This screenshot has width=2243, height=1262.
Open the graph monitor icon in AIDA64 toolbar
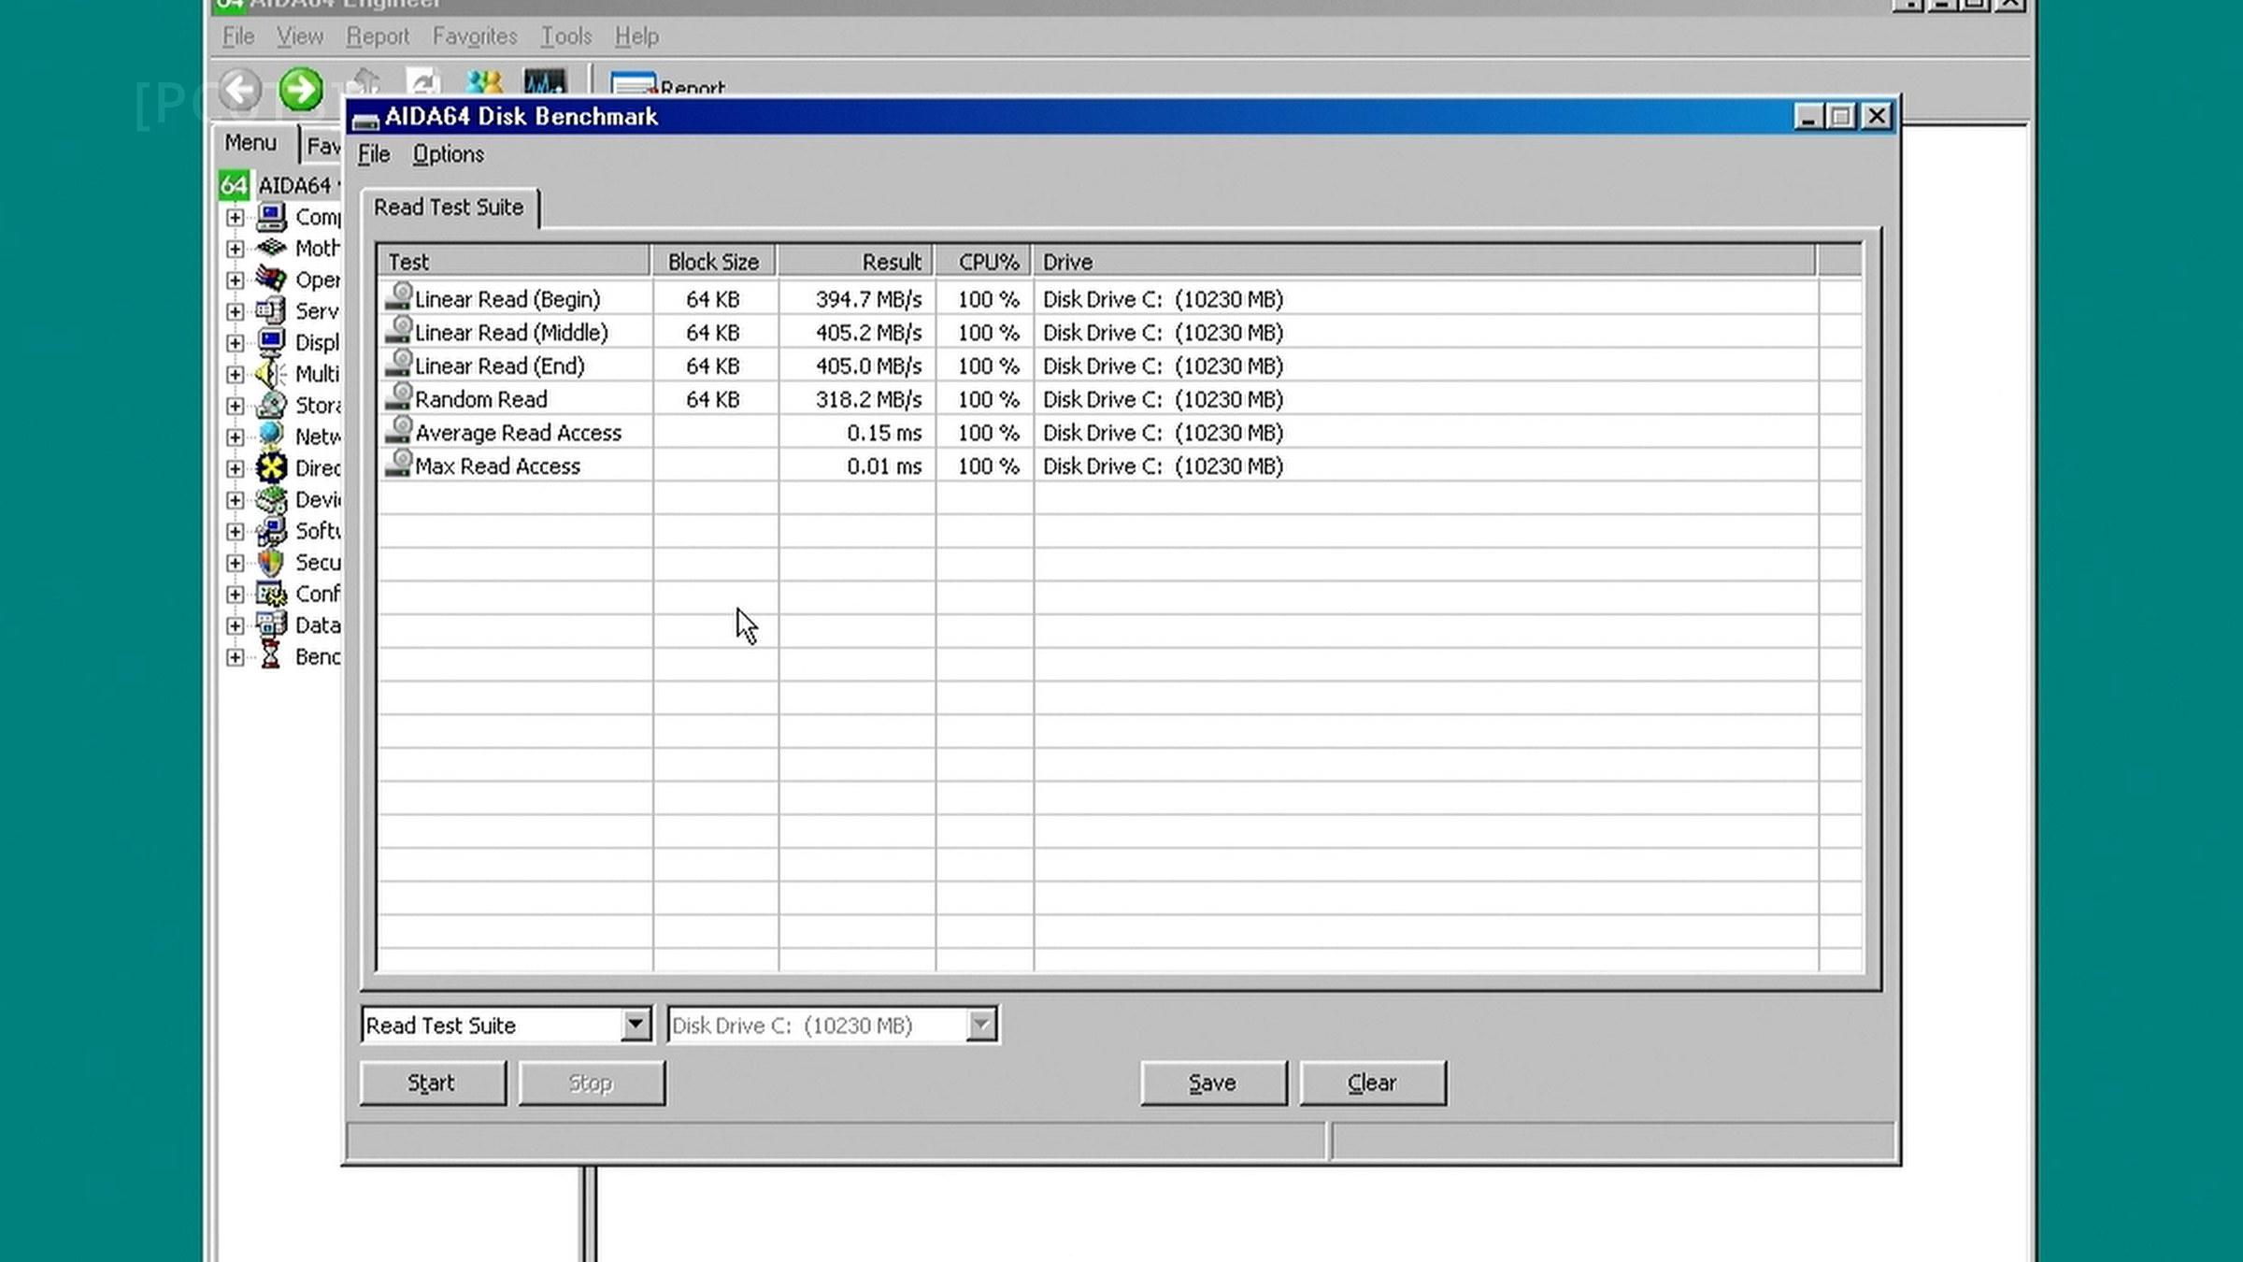(x=545, y=82)
